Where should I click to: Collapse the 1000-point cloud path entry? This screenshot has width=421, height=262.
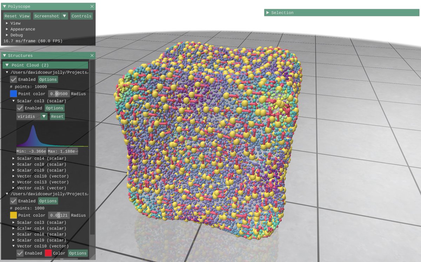(x=7, y=194)
